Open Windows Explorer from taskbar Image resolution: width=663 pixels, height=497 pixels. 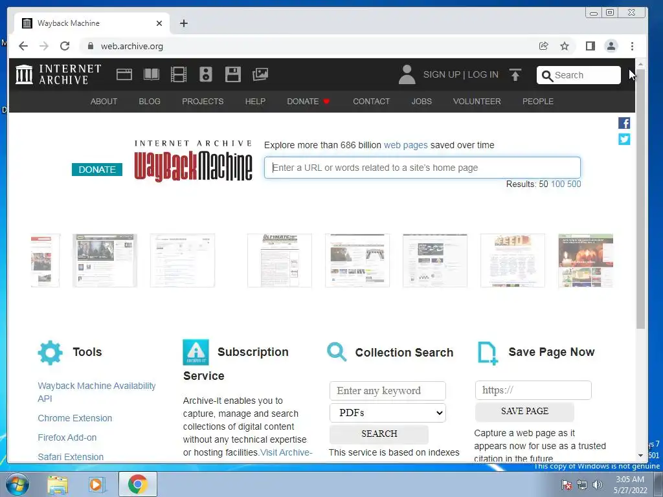[x=58, y=485]
